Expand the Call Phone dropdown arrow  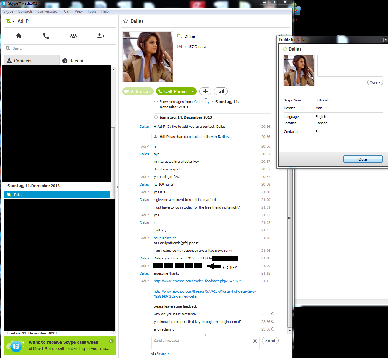pos(192,92)
